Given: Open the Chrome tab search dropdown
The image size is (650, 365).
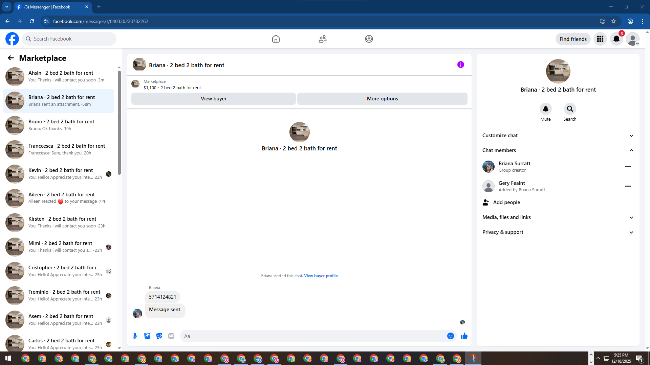Looking at the screenshot, I should pyautogui.click(x=7, y=7).
